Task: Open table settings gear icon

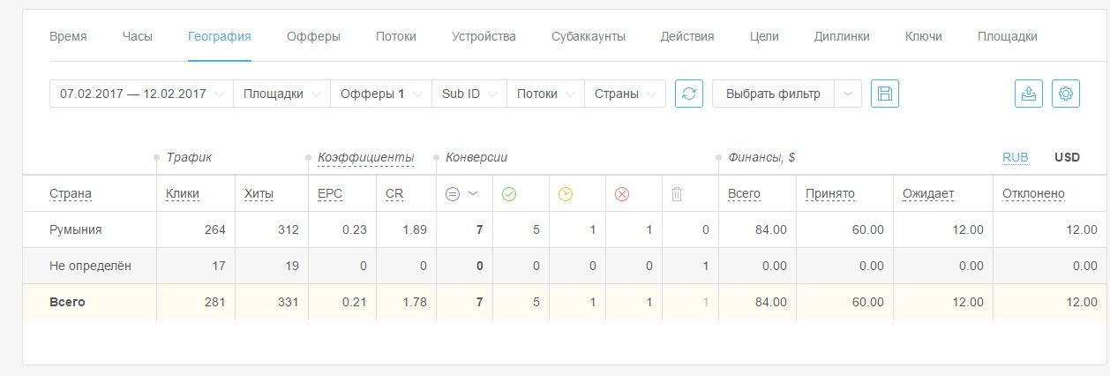Action: (x=1066, y=94)
